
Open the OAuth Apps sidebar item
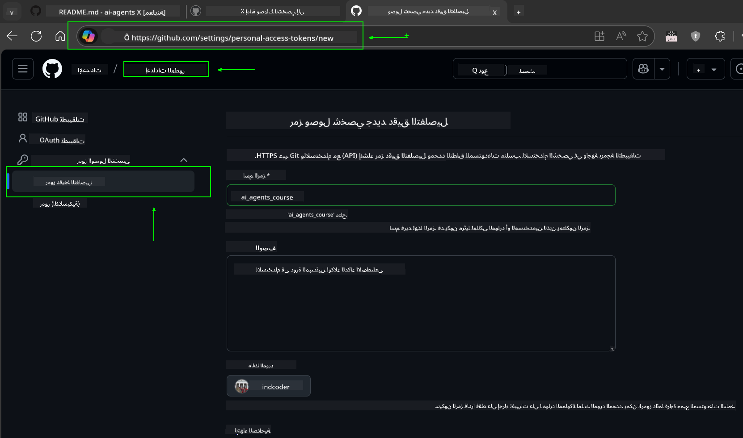[x=53, y=140]
